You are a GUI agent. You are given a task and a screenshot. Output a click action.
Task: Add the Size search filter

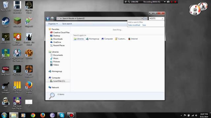pyautogui.click(x=144, y=25)
